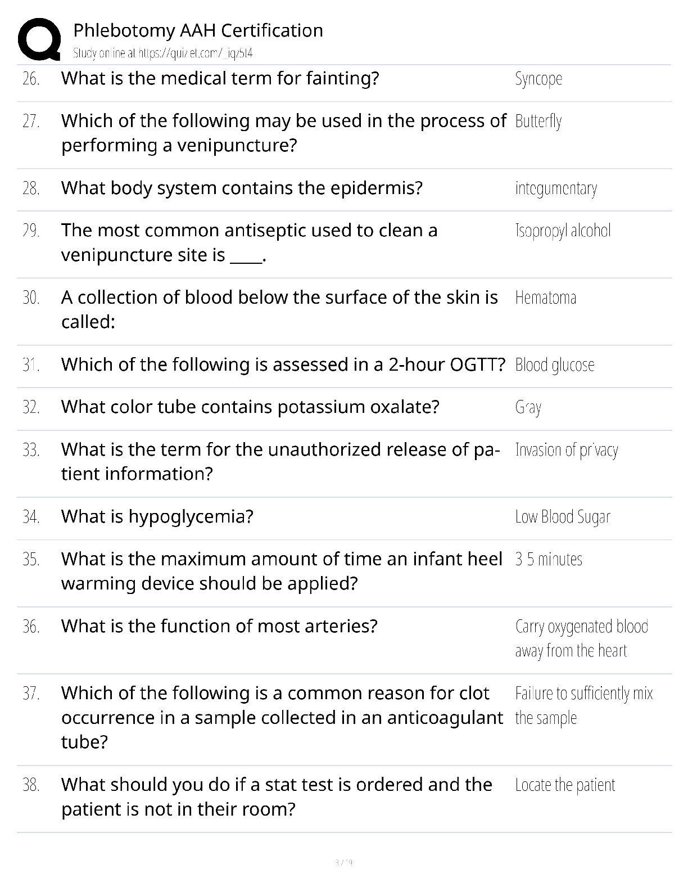Click the Hematoma answer
This screenshot has height=891, width=688.
tap(545, 298)
